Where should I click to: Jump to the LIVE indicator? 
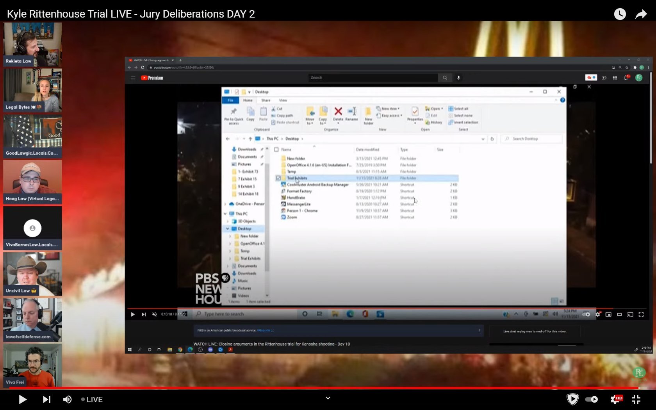click(x=92, y=399)
